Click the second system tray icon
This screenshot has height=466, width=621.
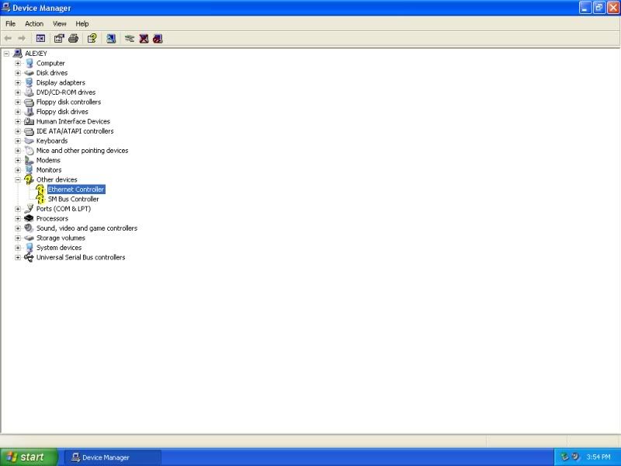point(575,457)
